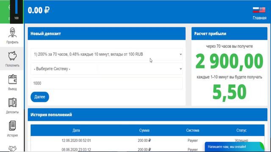Click the amount field containing 1000
Image resolution: width=271 pixels, height=152 pixels.
(x=107, y=83)
